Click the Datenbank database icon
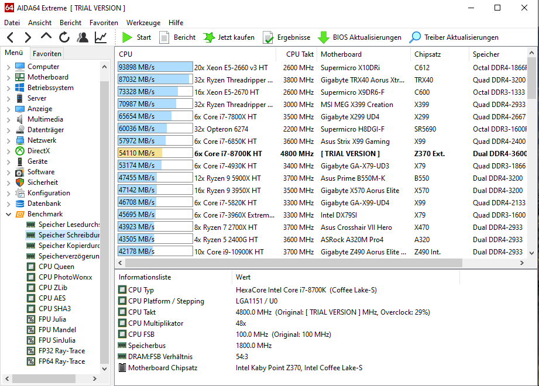Image resolution: width=539 pixels, height=386 pixels. (x=20, y=204)
